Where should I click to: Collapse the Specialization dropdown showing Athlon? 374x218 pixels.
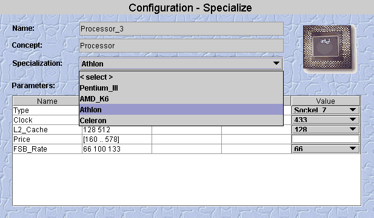[x=181, y=63]
